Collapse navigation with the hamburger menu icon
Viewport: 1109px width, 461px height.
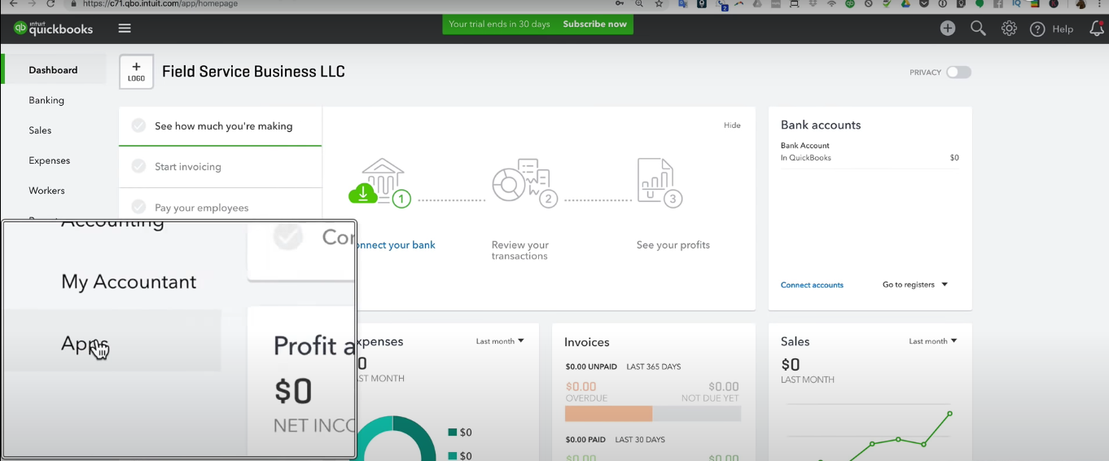point(125,29)
